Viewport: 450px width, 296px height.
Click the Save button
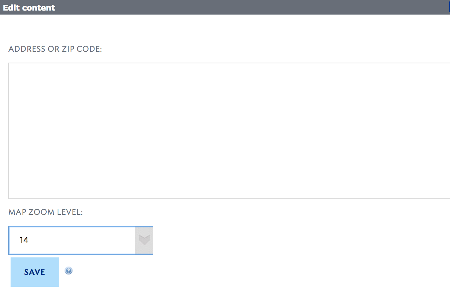(x=35, y=272)
